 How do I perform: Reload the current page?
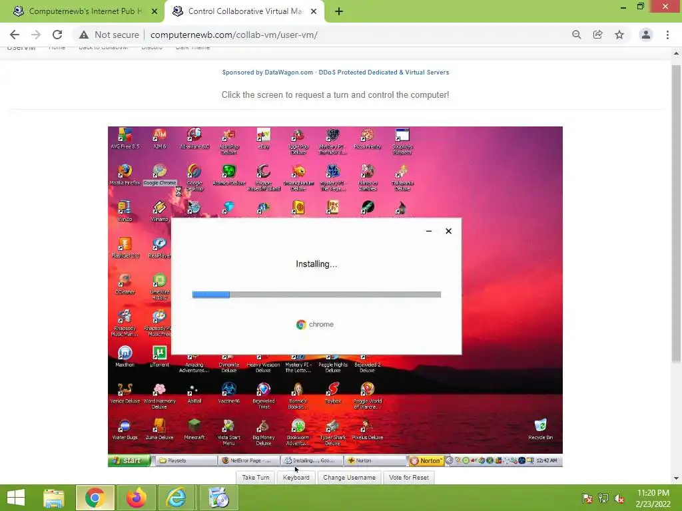point(57,35)
